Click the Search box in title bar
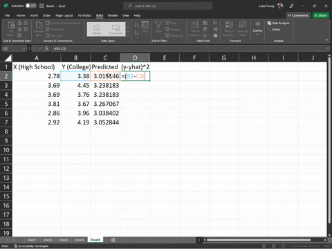Screen dimensions: 332x249 tap(168, 6)
